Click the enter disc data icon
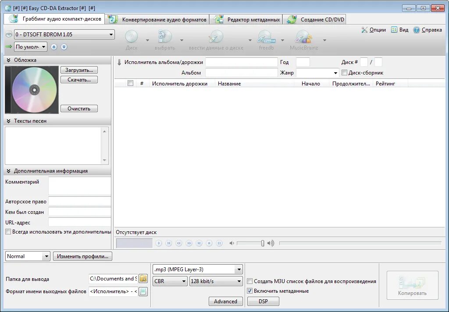Screen dimensions: 449x312 216,37
